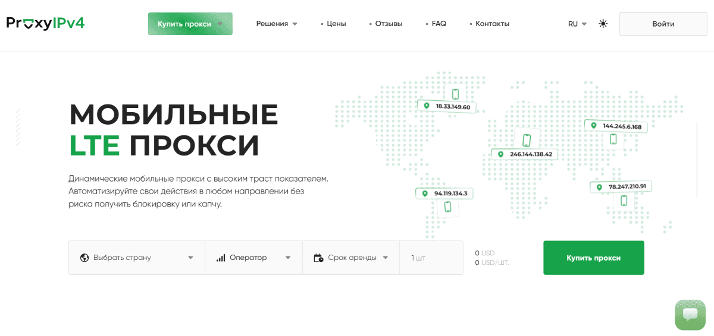This screenshot has height=336, width=714.
Task: Click the IP label 144.245.6.168
Action: [x=622, y=126]
